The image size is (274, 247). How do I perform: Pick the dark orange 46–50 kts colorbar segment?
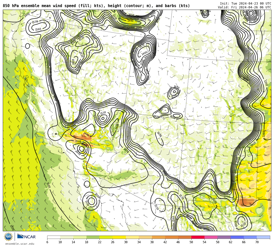click(x=185, y=237)
